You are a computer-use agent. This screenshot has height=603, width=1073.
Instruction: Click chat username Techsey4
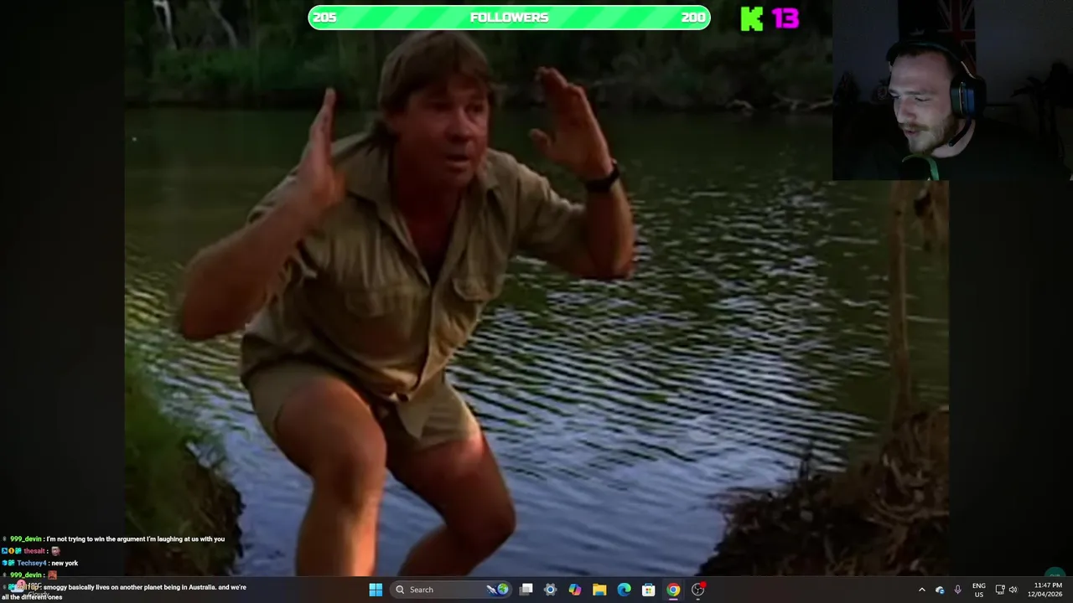click(x=32, y=563)
